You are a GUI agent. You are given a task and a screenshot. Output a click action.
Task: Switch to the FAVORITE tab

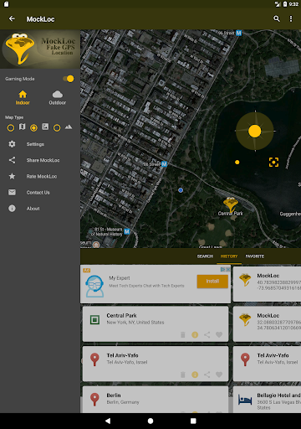255,256
